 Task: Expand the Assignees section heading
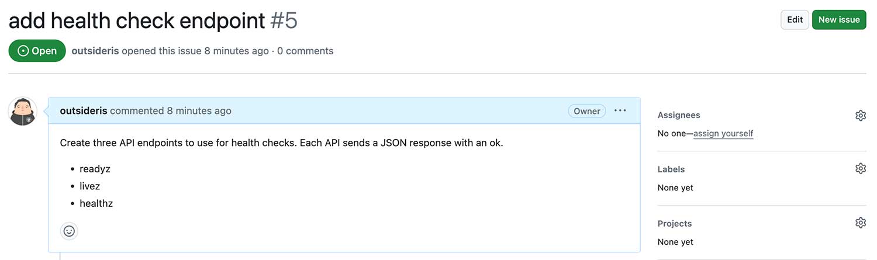click(679, 115)
